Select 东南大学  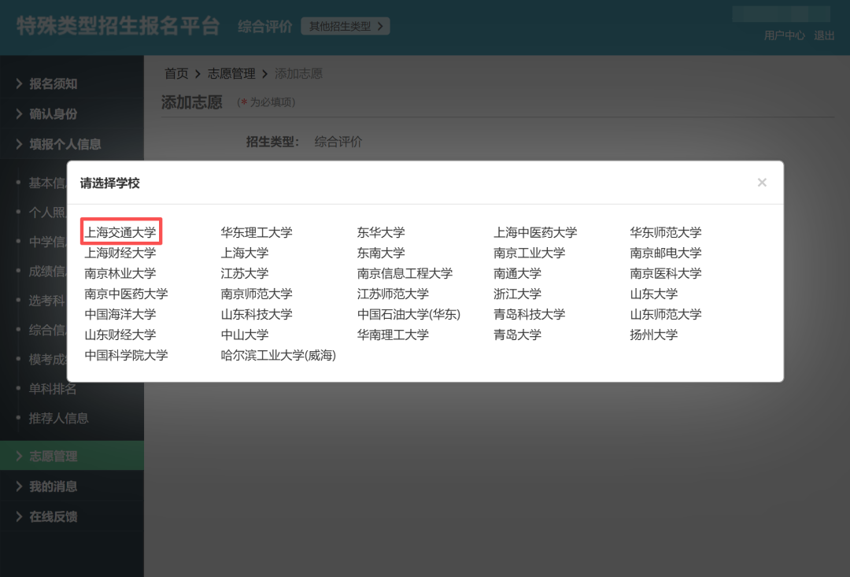381,253
